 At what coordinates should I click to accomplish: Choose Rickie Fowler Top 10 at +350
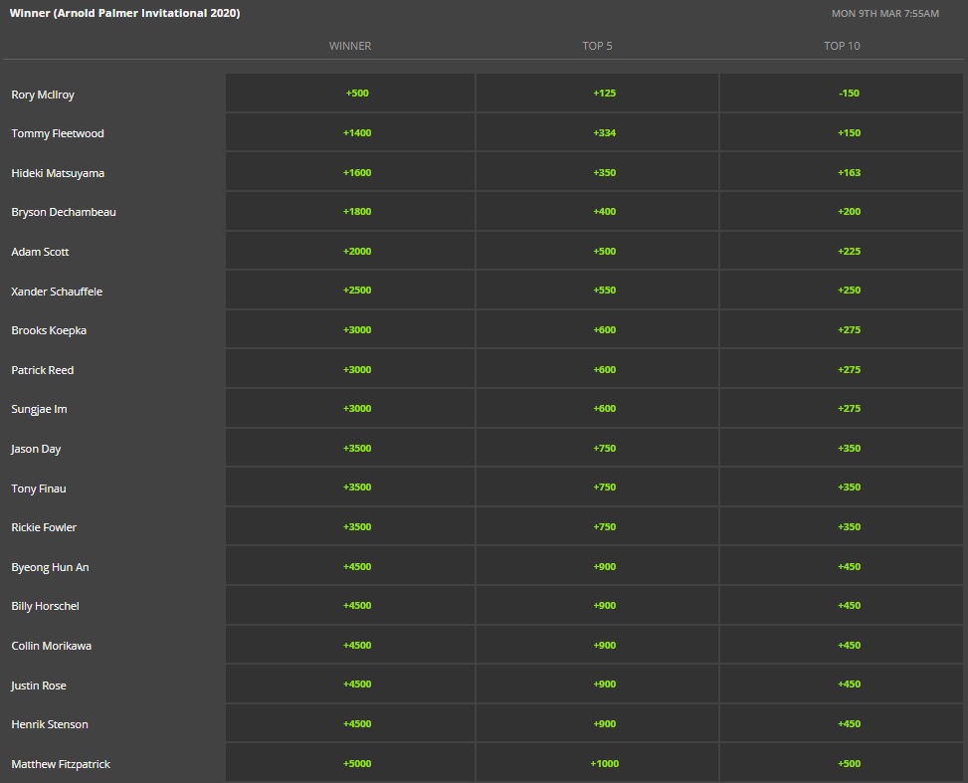[x=841, y=526]
